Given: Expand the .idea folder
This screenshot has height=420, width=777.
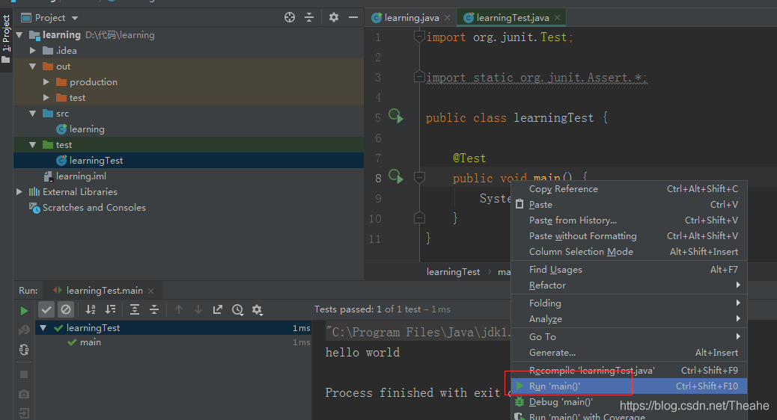Looking at the screenshot, I should tap(33, 51).
